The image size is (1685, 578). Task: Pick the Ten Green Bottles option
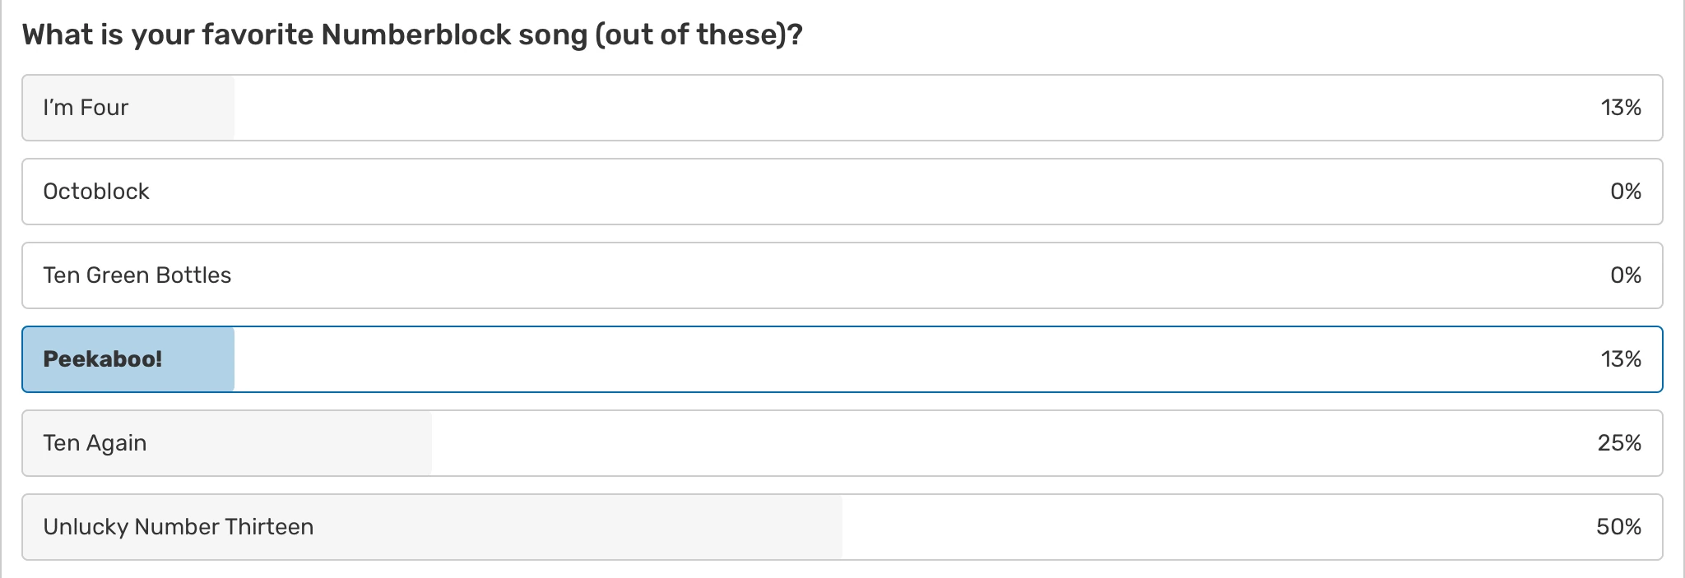[137, 275]
